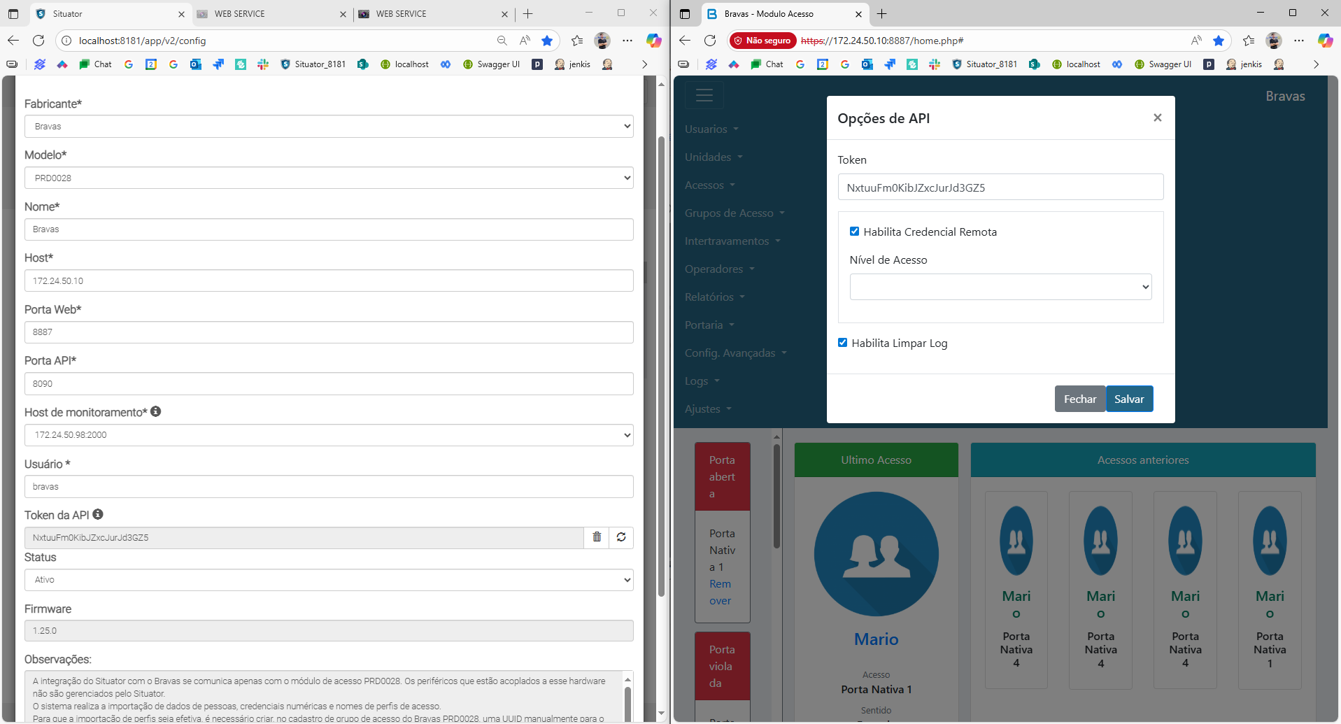The width and height of the screenshot is (1341, 724).
Task: Close the Opções de API dialog
Action: pyautogui.click(x=1157, y=118)
